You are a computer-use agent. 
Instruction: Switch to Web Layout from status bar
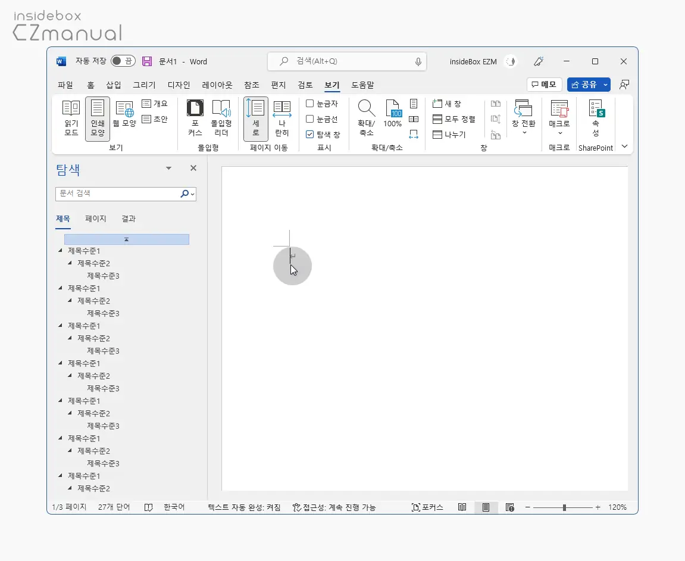tap(510, 507)
